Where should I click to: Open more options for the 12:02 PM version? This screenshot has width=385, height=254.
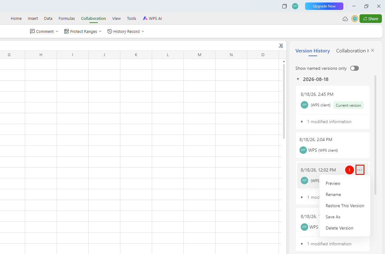click(x=360, y=170)
